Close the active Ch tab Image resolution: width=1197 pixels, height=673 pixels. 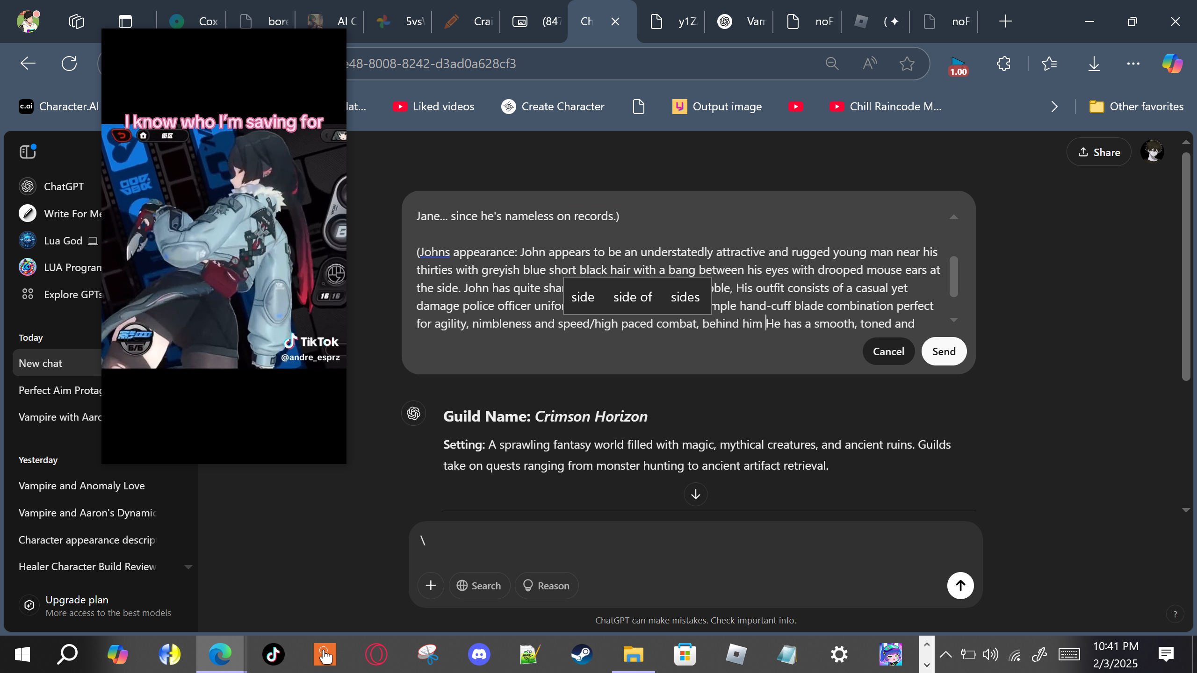[615, 21]
